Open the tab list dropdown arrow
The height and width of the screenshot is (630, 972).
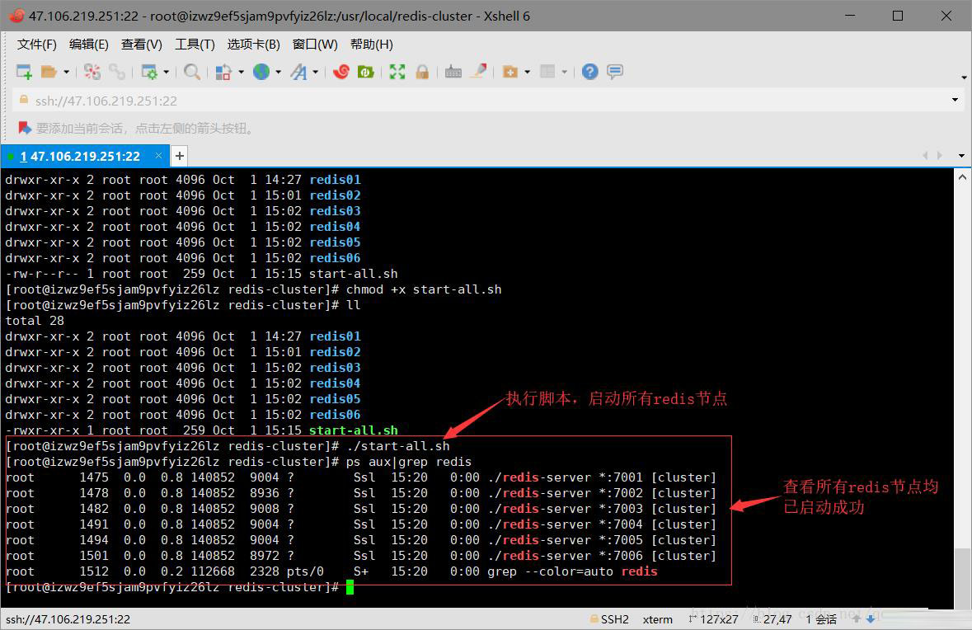click(x=961, y=156)
